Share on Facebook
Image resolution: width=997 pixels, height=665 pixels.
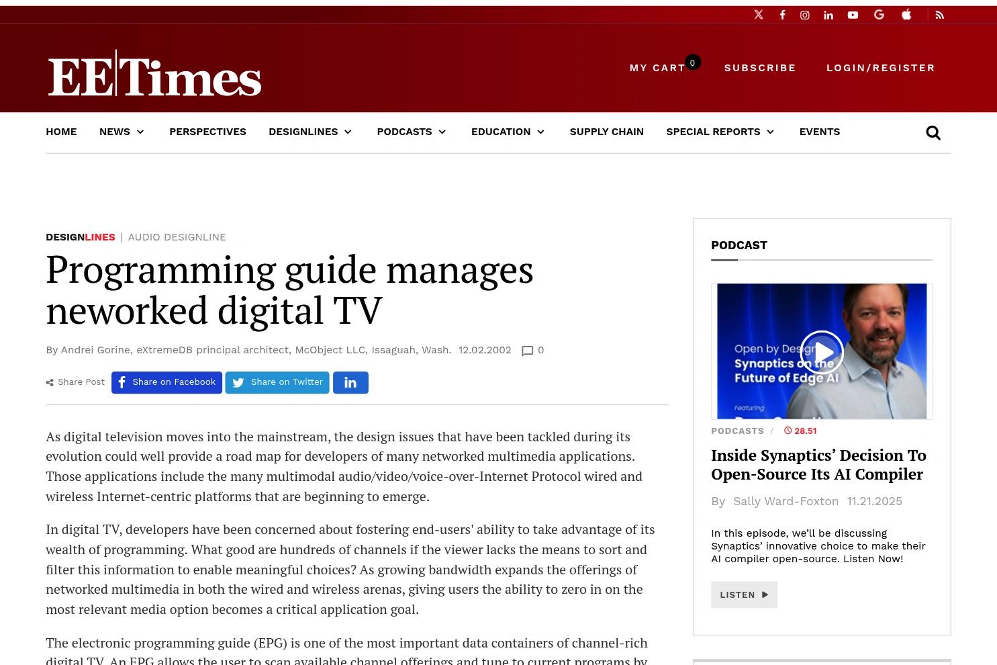coord(167,382)
